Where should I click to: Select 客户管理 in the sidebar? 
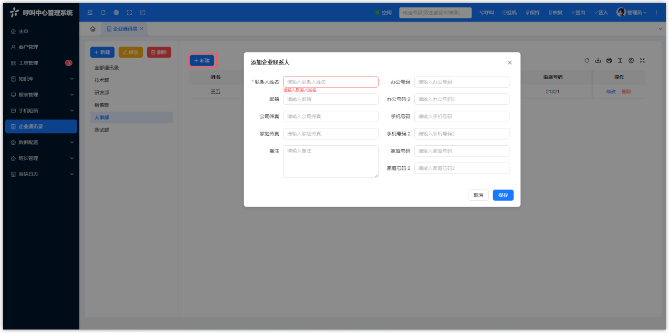(28, 47)
